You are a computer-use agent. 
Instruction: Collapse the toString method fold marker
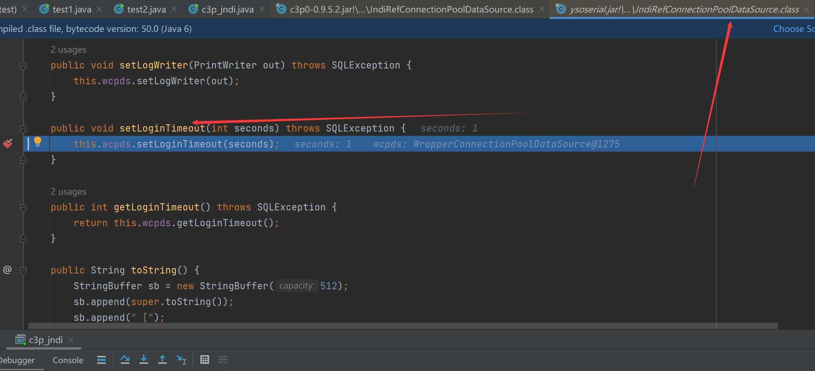point(23,271)
